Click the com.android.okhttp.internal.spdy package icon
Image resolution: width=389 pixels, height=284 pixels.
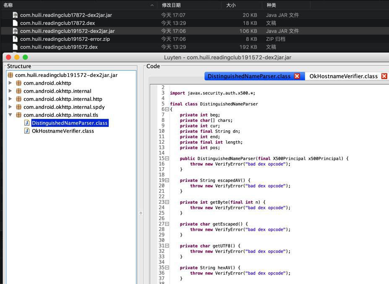pyautogui.click(x=18, y=107)
